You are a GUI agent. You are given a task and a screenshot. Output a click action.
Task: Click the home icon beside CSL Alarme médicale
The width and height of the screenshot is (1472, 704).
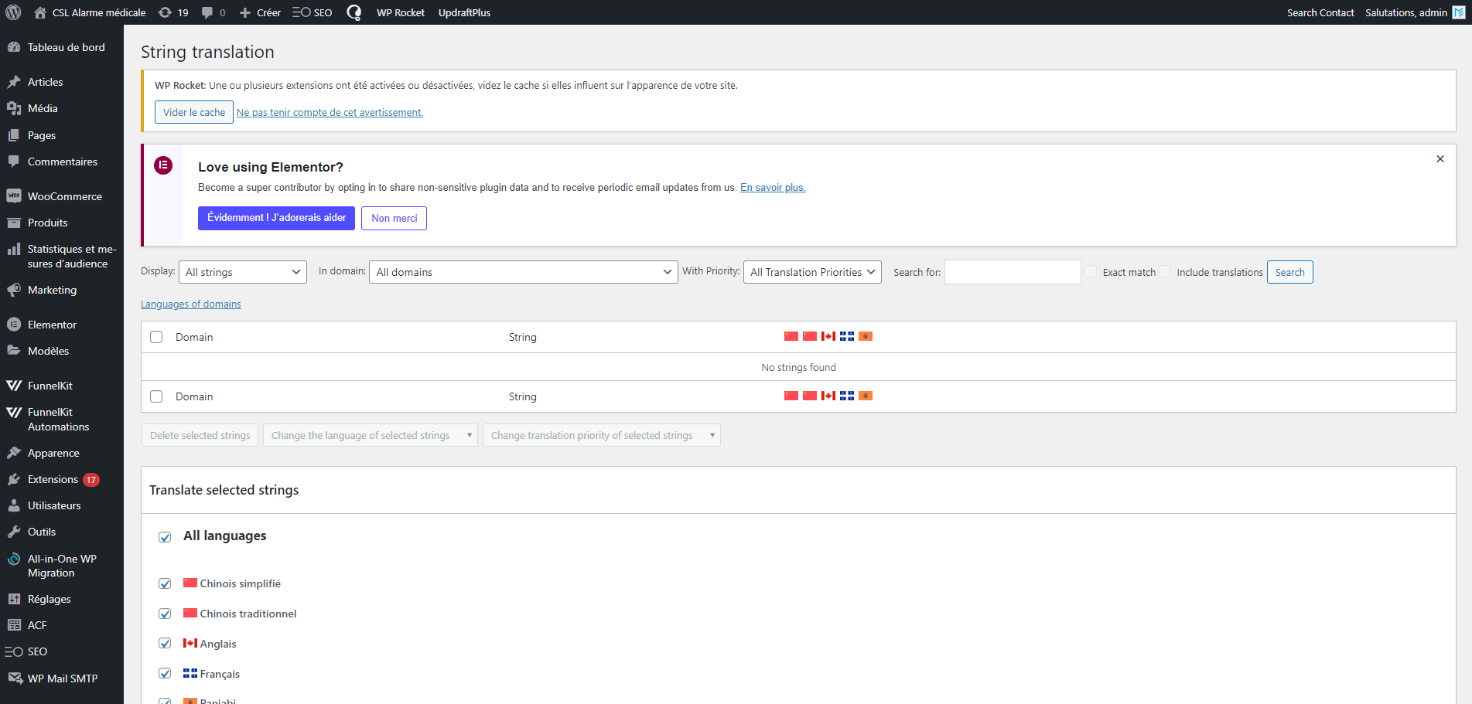coord(40,12)
